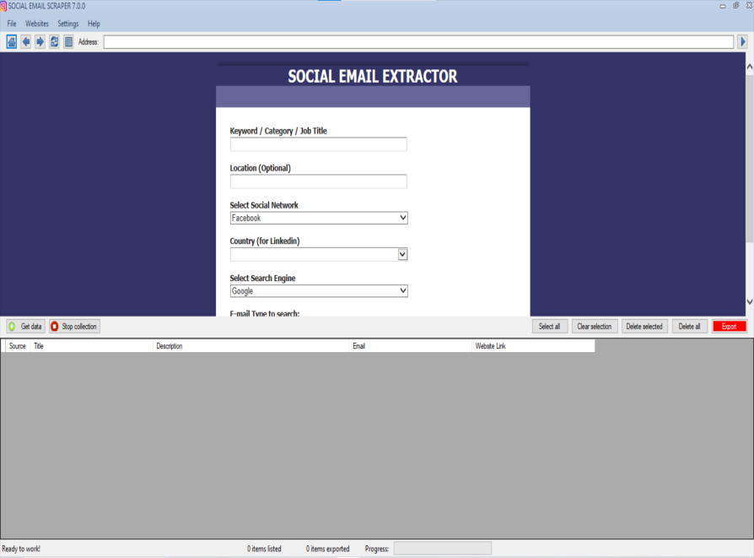Image resolution: width=754 pixels, height=558 pixels.
Task: Click the Stop collection button
Action: coord(74,327)
